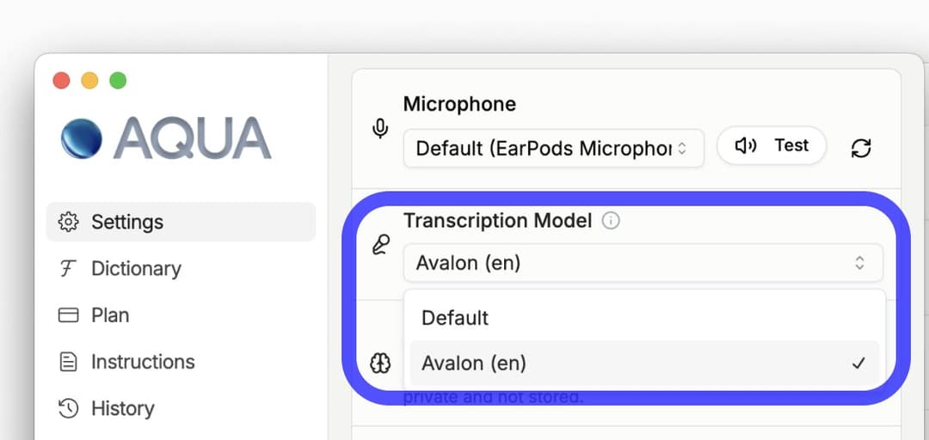The height and width of the screenshot is (440, 929).
Task: Open the Microphone device dropdown
Action: point(553,148)
